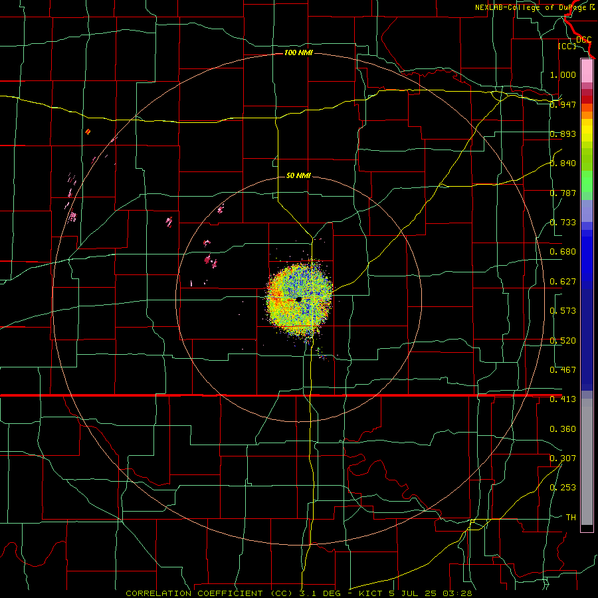Select the 0.733 color scale value

tap(563, 223)
